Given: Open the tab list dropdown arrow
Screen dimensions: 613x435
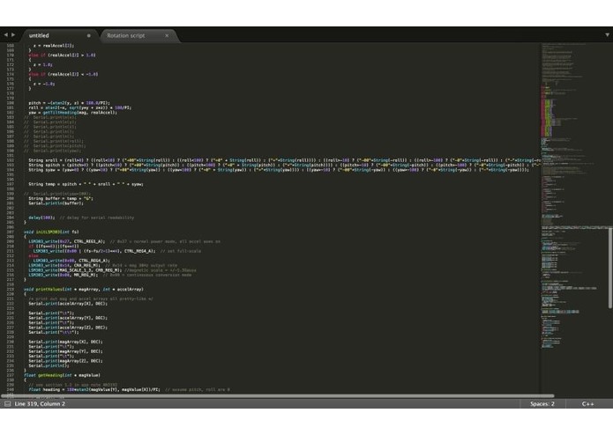Looking at the screenshot, I should [x=607, y=34].
